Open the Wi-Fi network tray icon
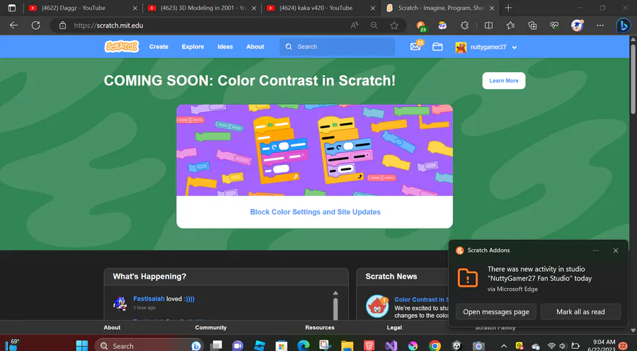The width and height of the screenshot is (637, 351). point(551,346)
